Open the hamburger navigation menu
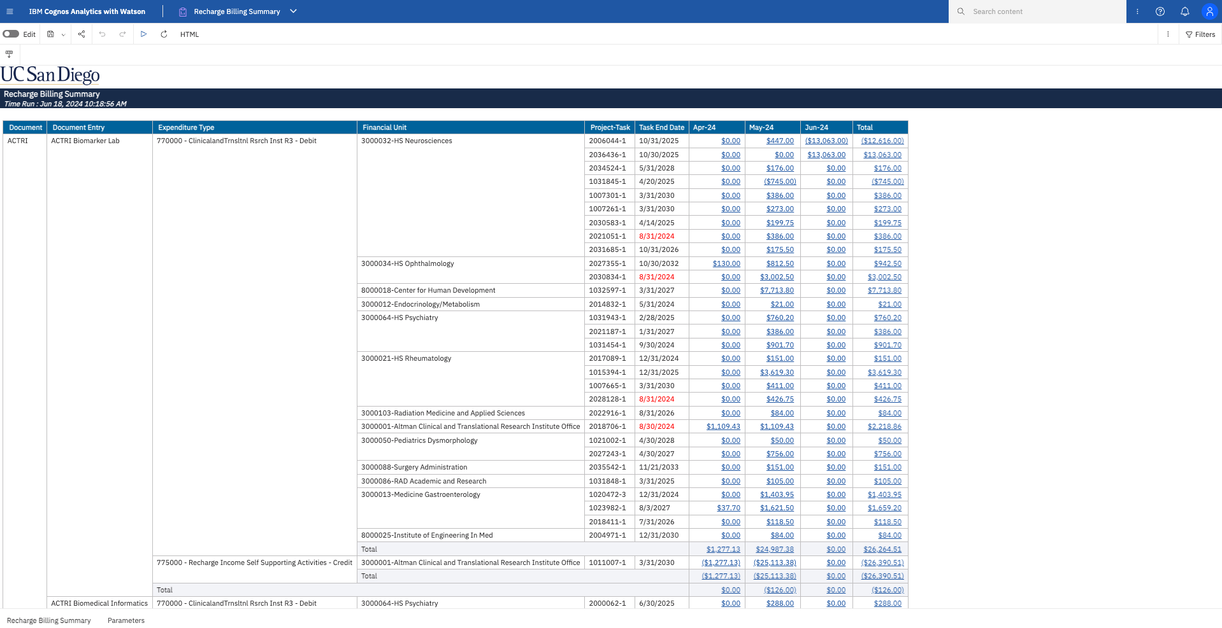Viewport: 1222px width, 628px height. point(10,11)
